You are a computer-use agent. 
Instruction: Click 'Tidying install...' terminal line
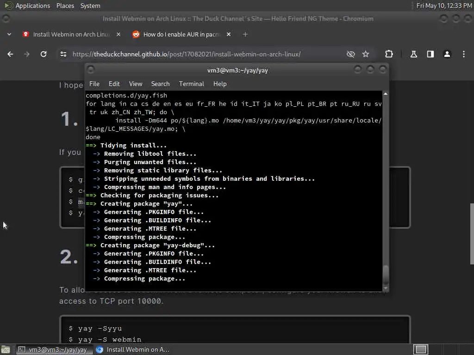(x=133, y=146)
